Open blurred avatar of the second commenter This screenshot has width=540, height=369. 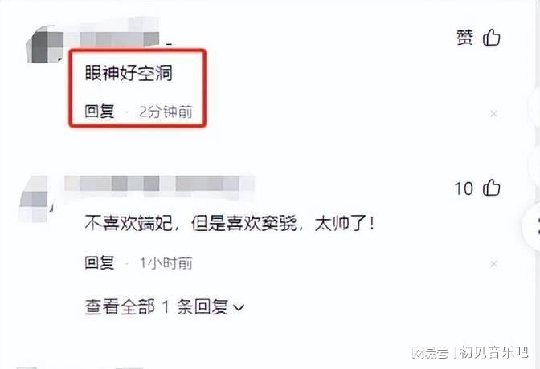[34, 199]
